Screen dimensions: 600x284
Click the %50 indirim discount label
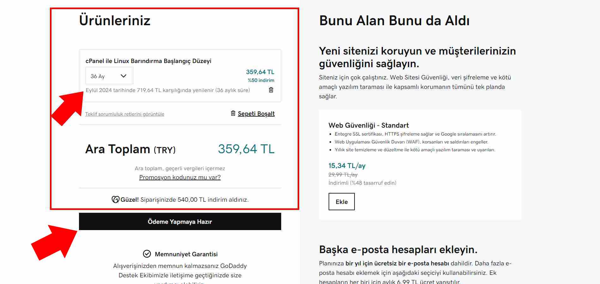(261, 80)
